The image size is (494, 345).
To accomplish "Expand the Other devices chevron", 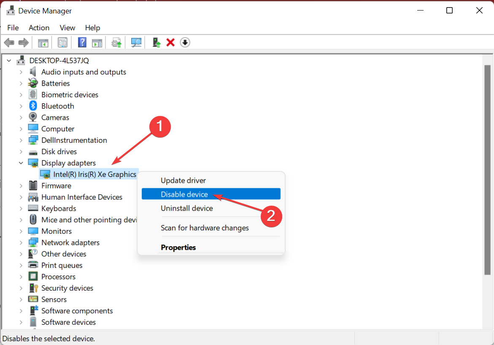I will point(21,254).
